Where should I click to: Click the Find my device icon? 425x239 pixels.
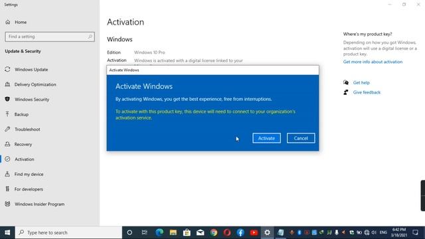pyautogui.click(x=7, y=174)
